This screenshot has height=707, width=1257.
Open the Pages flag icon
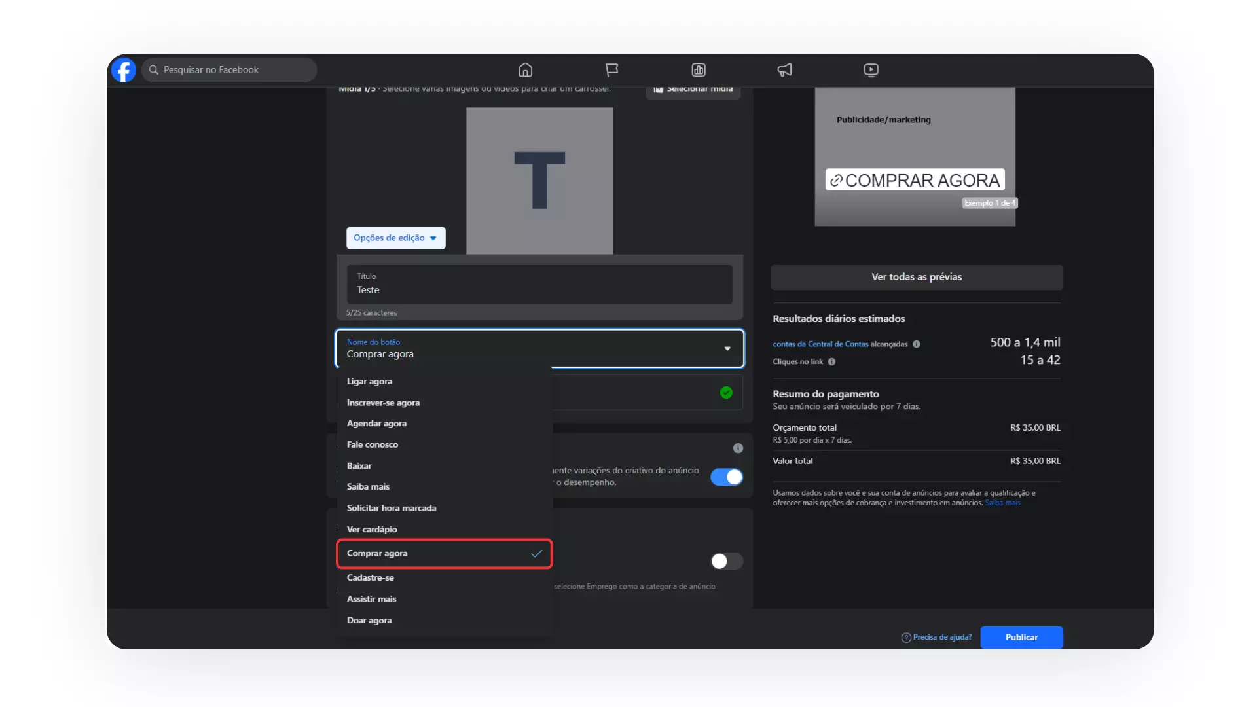point(611,70)
